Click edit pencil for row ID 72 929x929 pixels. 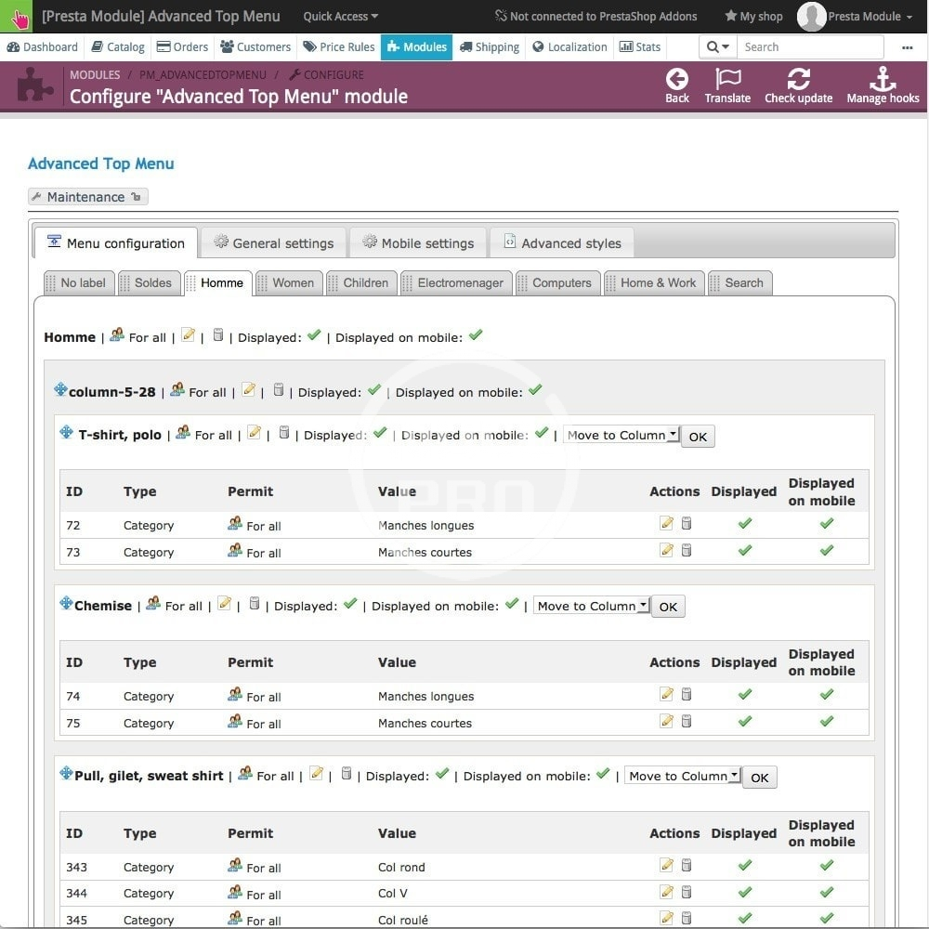coord(666,524)
